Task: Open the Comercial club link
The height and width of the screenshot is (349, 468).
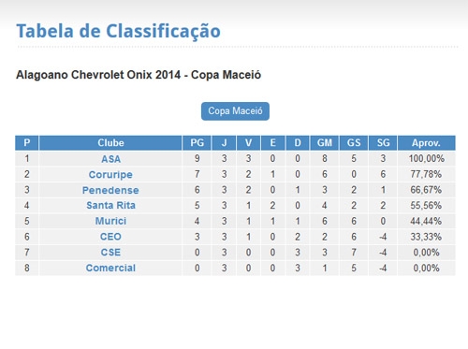Action: 110,268
